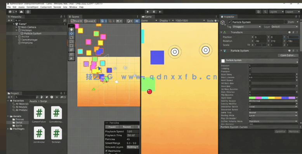Open the Tag dropdown showing Untagged
The width and height of the screenshot is (302, 154).
click(x=246, y=27)
